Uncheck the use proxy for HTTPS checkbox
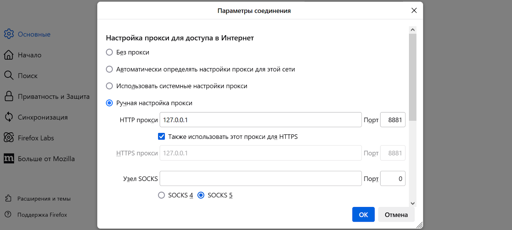The image size is (512, 230). click(x=162, y=136)
